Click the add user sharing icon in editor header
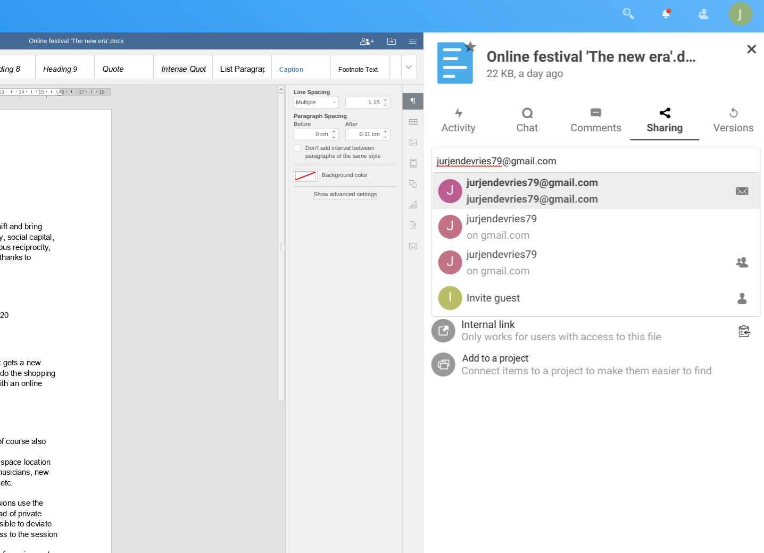 367,41
